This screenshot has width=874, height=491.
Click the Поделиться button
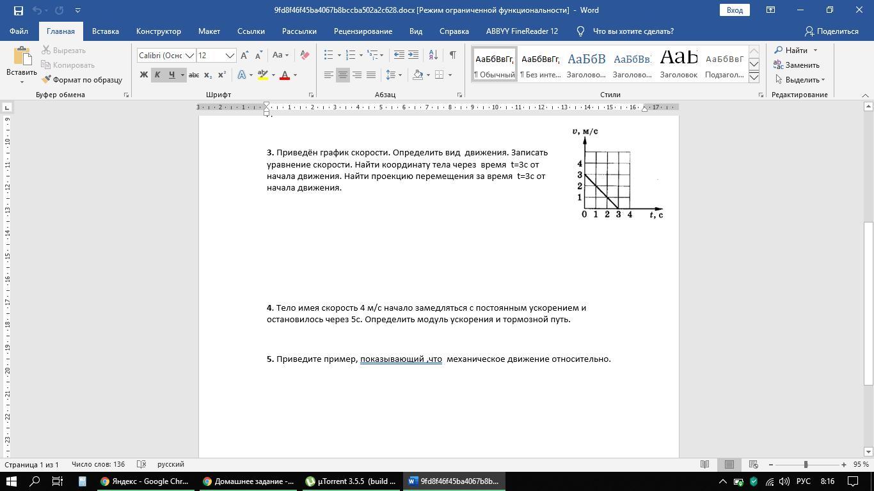coord(831,31)
